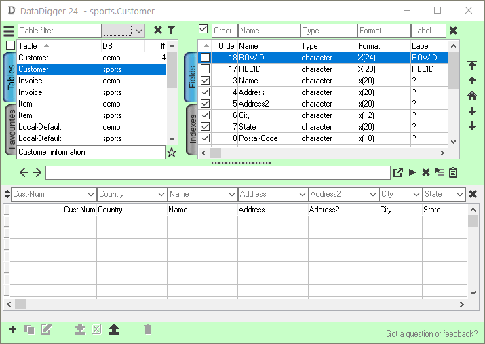Viewport: 485px width, 344px height.
Task: Uncheck the City field checkbox
Action: (x=205, y=115)
